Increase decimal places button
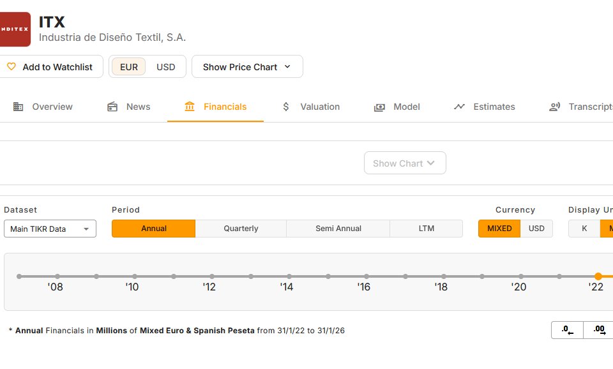 [598, 330]
